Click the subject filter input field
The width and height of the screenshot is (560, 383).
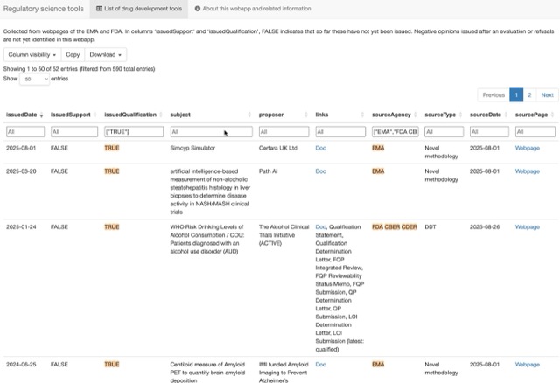point(210,131)
